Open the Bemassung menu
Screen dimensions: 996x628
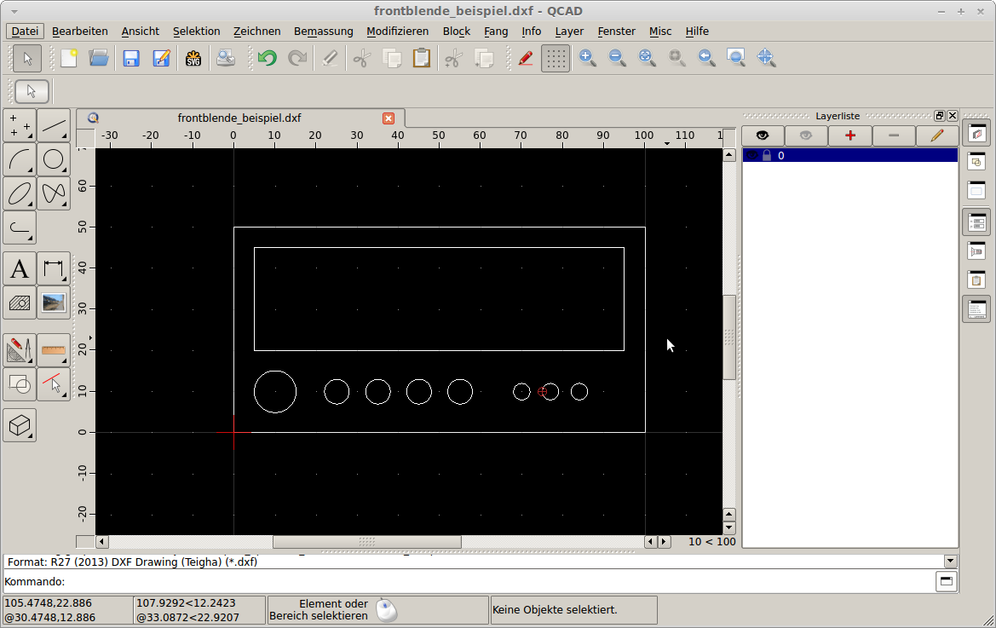click(323, 32)
